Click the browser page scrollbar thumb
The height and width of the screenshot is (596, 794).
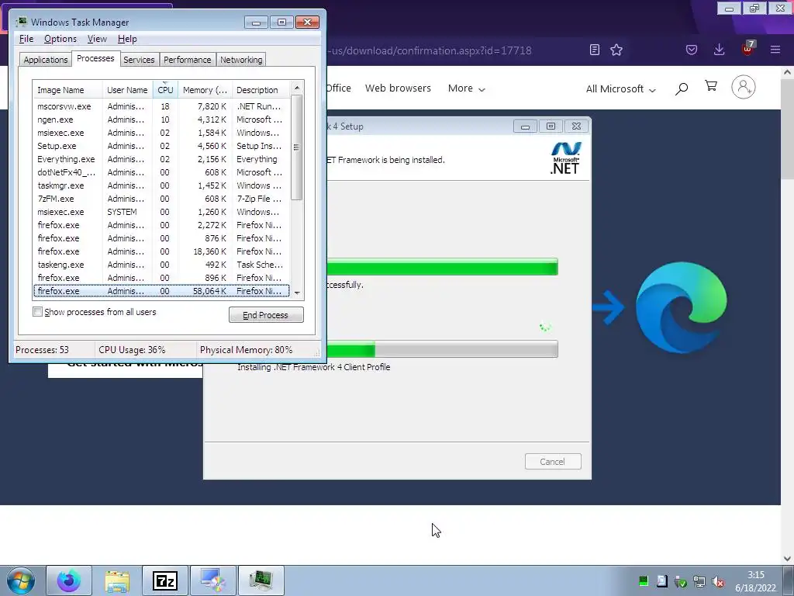coord(788,129)
